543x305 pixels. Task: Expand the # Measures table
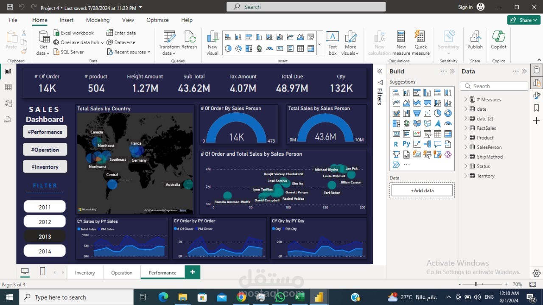465,99
